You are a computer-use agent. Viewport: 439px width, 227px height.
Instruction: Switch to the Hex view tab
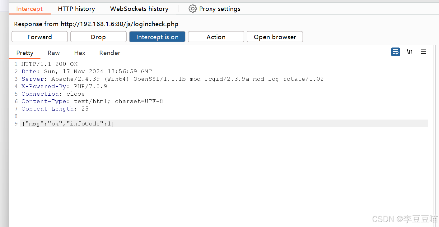[x=80, y=53]
